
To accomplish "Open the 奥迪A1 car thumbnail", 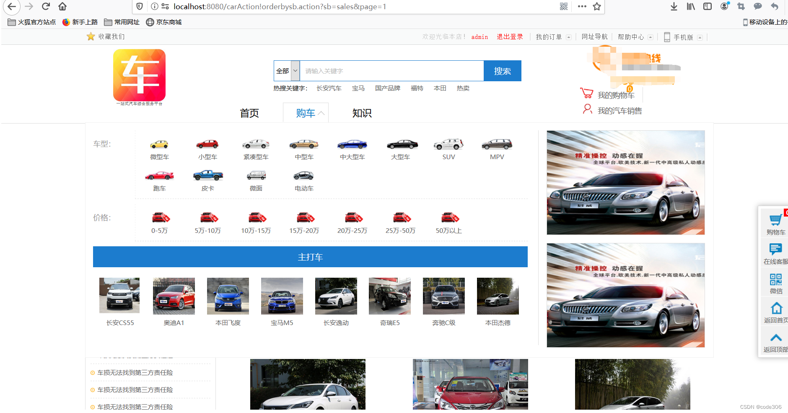I will click(174, 296).
